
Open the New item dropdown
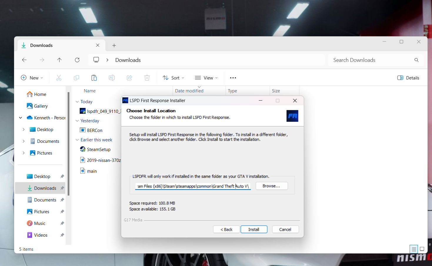coord(32,78)
